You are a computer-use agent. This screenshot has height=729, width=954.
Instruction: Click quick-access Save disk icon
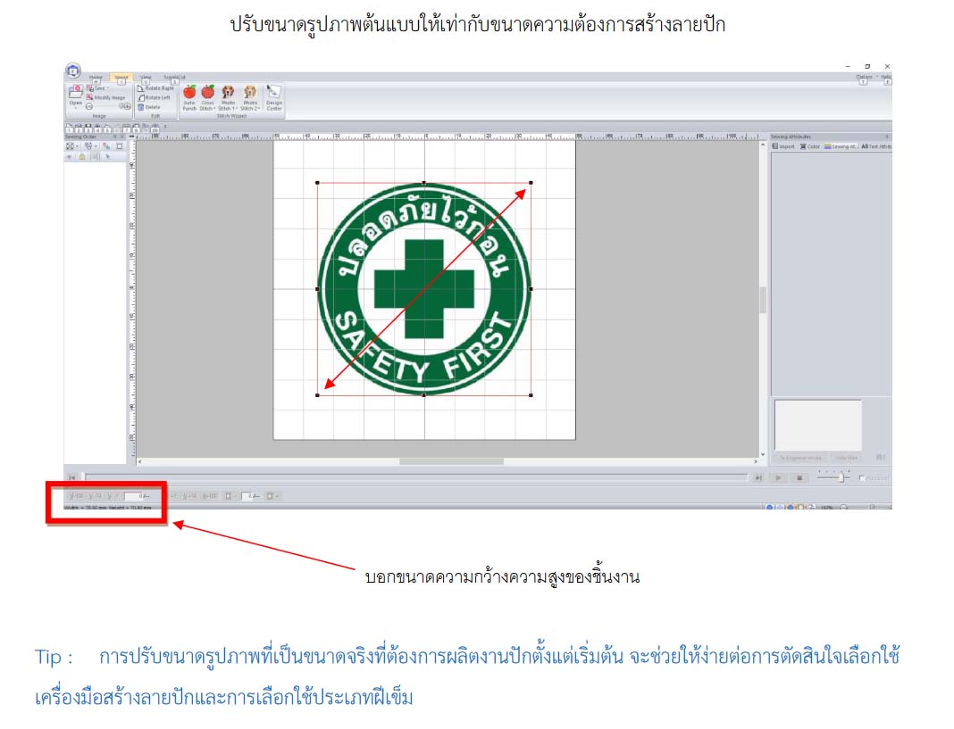(x=88, y=127)
